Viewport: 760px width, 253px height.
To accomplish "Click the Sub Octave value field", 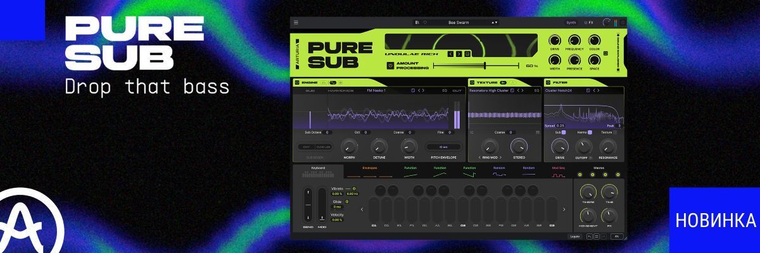I will point(328,132).
